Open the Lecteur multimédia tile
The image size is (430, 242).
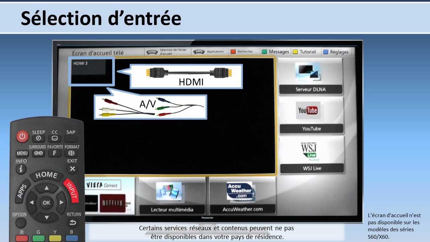(172, 196)
